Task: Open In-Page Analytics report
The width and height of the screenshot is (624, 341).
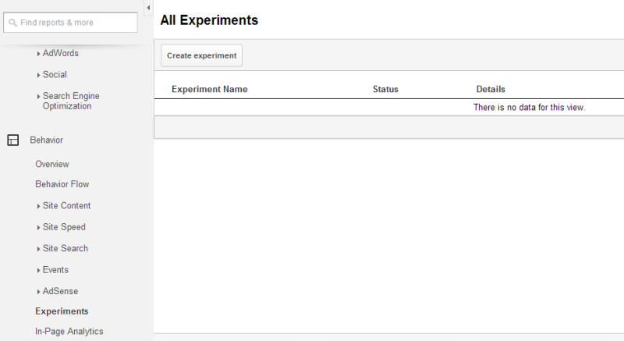Action: click(x=69, y=332)
